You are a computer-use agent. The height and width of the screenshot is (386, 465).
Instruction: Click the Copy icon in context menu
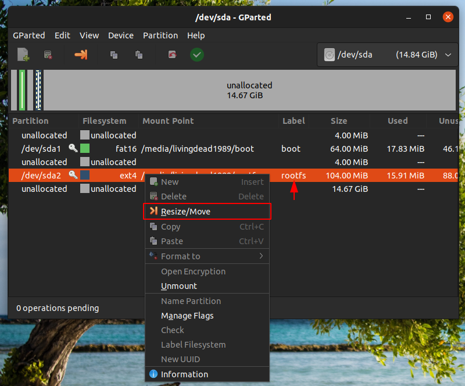153,227
